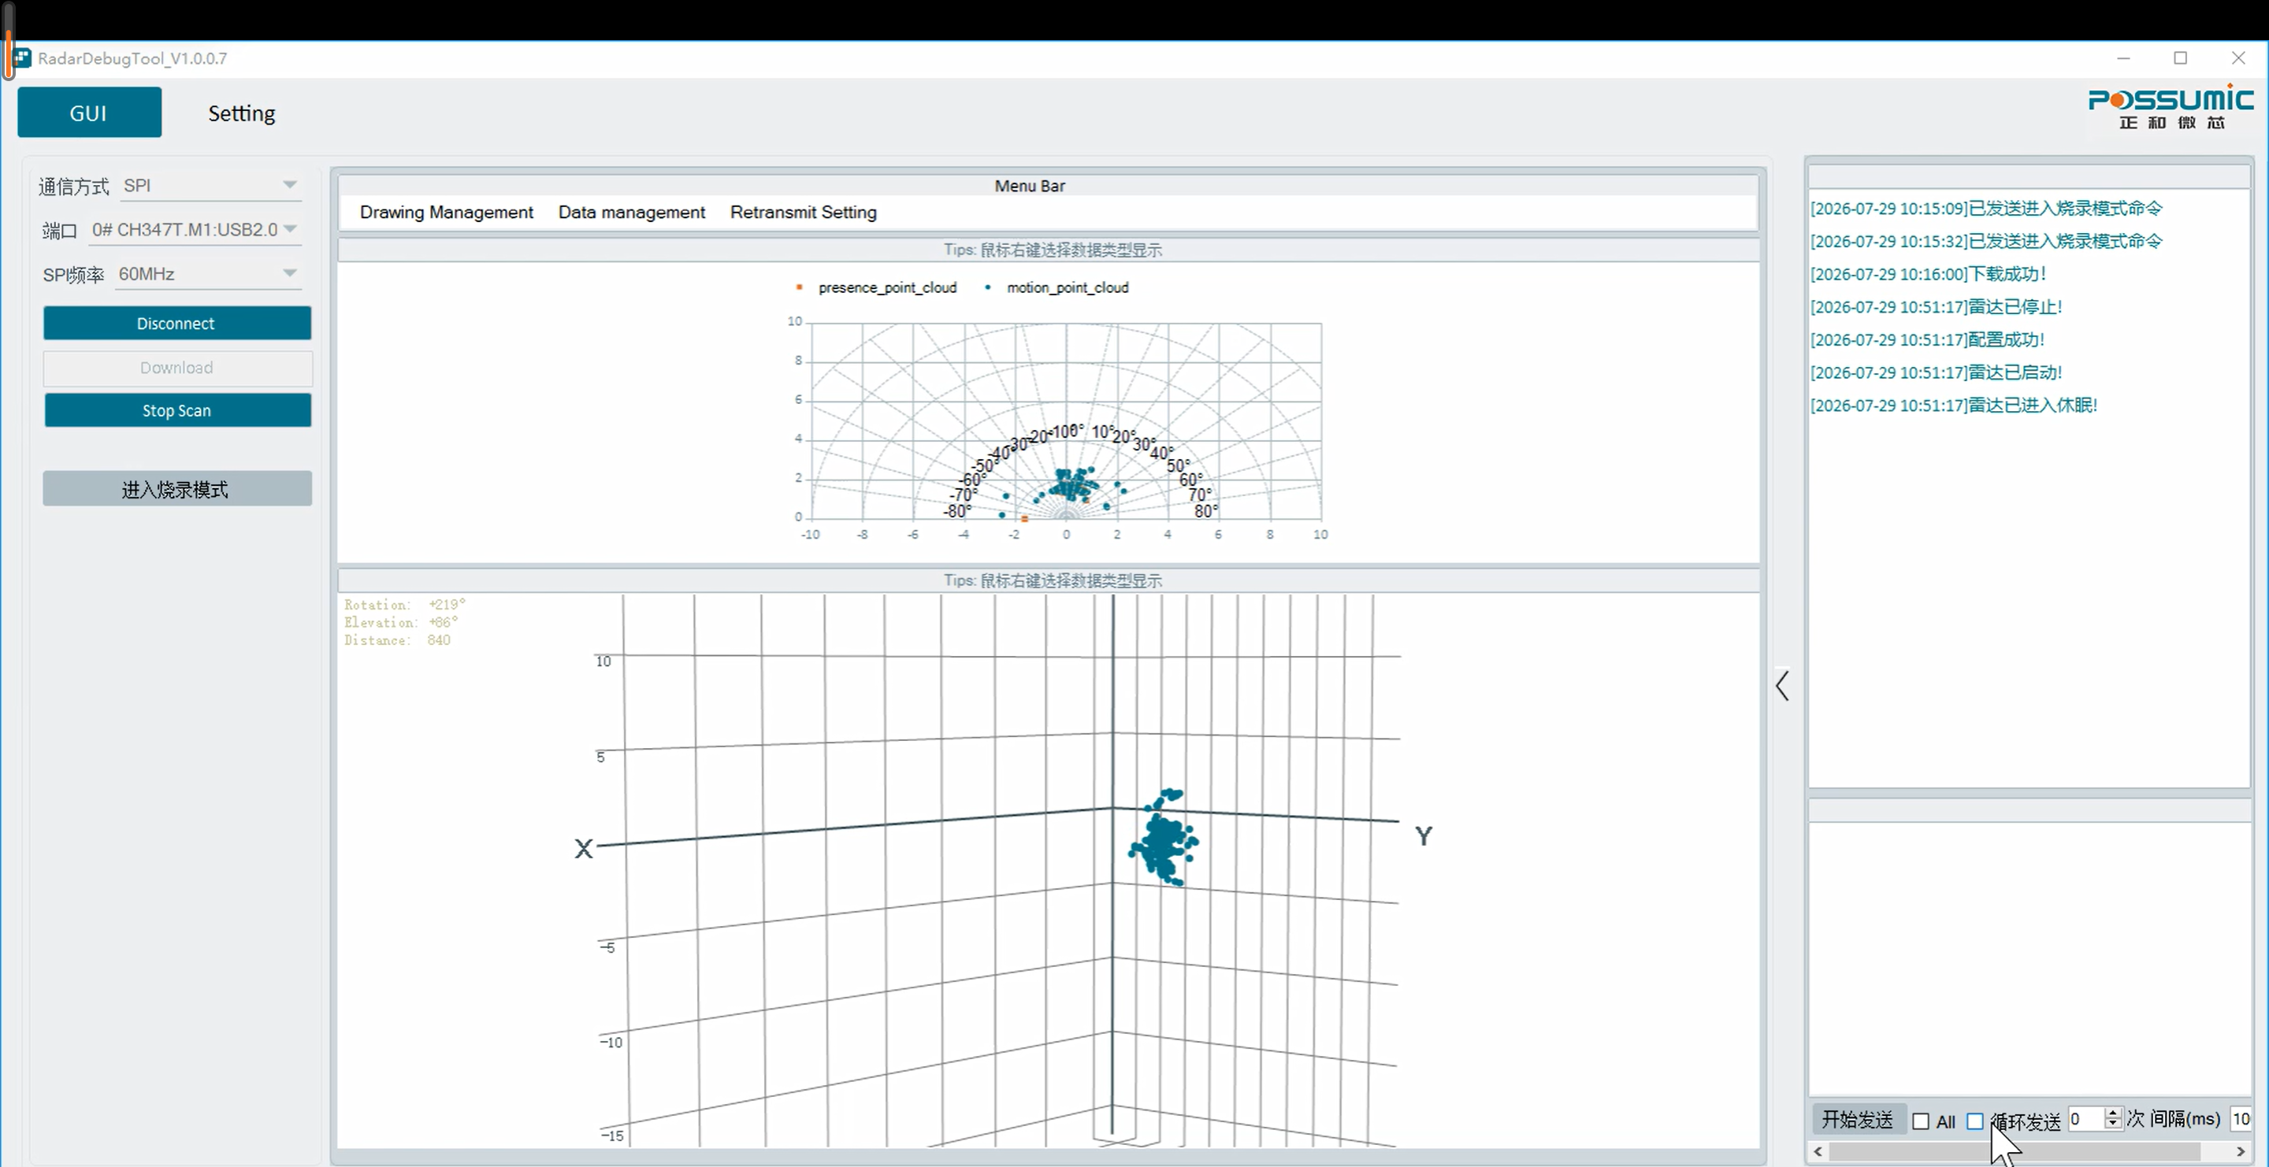The height and width of the screenshot is (1167, 2269).
Task: Click the horizontal scrollbar thumb
Action: tap(2015, 1151)
